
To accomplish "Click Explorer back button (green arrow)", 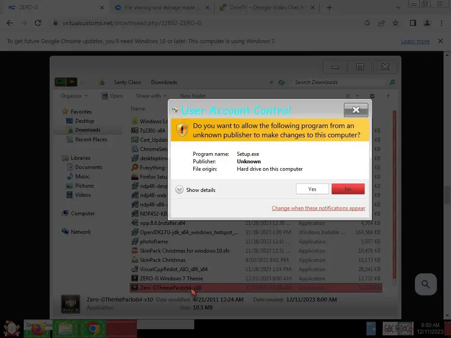I will click(x=60, y=82).
